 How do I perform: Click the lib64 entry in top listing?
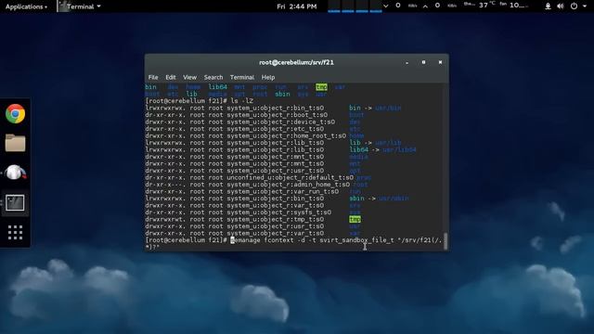[218, 87]
